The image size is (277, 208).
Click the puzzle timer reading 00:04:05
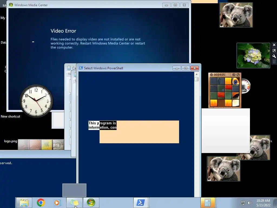(219, 75)
